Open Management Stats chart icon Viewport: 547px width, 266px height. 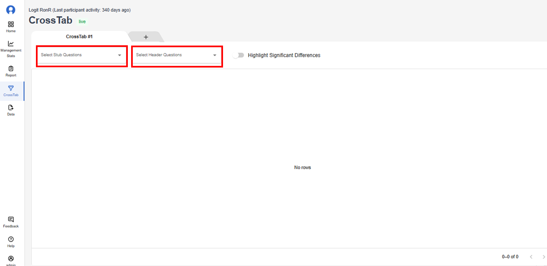pos(11,44)
